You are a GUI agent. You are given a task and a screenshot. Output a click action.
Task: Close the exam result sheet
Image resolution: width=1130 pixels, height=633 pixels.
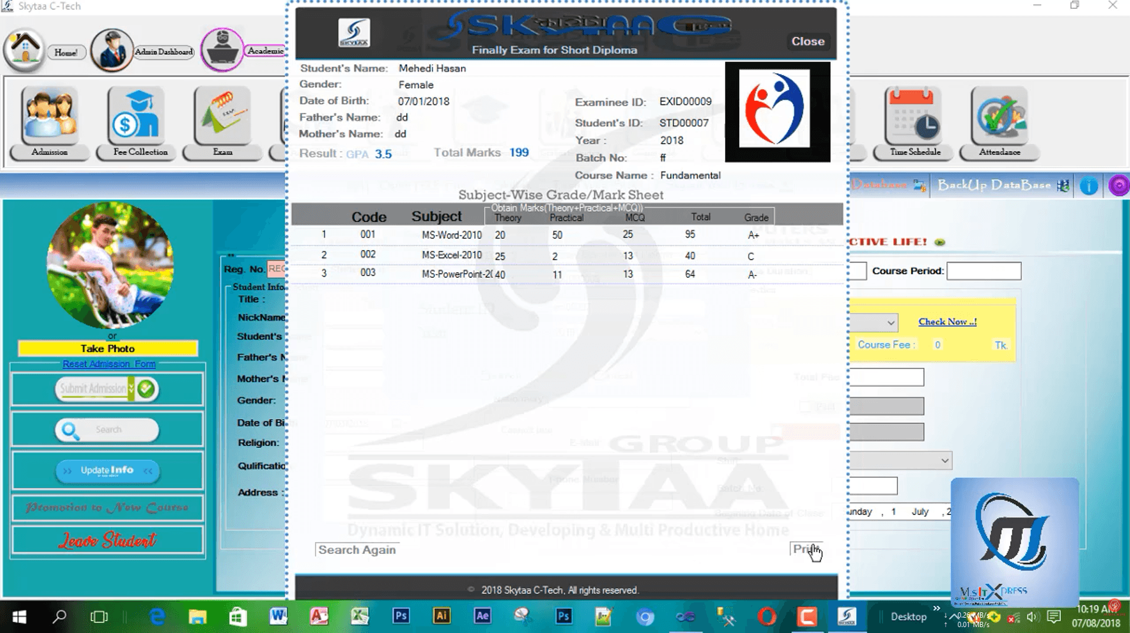click(x=808, y=41)
